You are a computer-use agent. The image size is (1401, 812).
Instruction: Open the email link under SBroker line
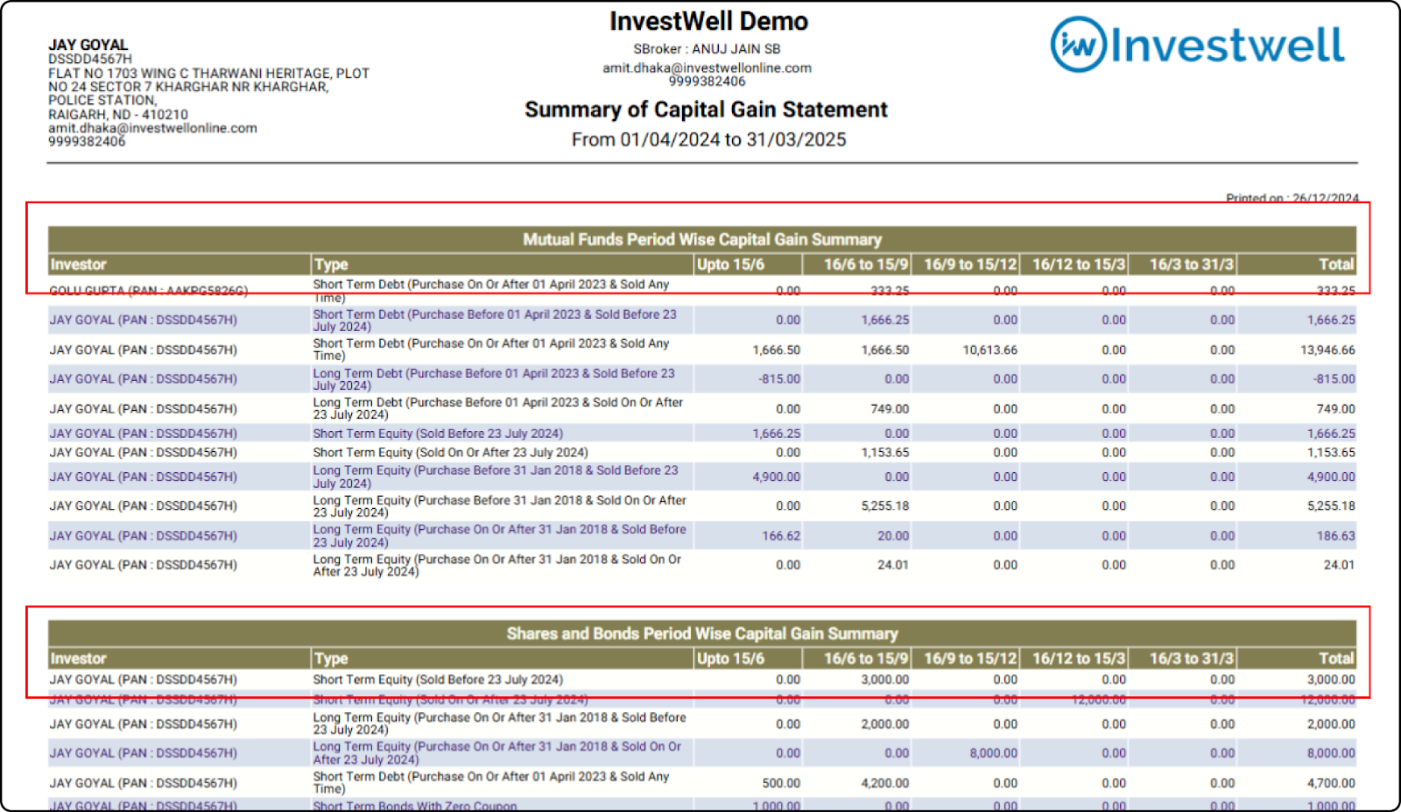(707, 67)
